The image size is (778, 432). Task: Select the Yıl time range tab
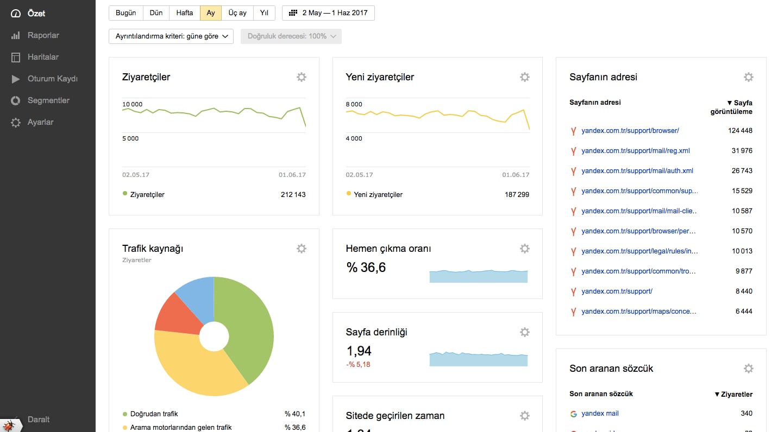click(264, 12)
